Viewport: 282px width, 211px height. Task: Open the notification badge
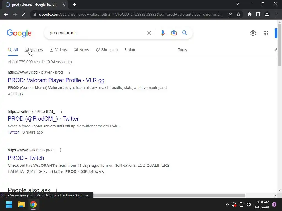click(274, 204)
